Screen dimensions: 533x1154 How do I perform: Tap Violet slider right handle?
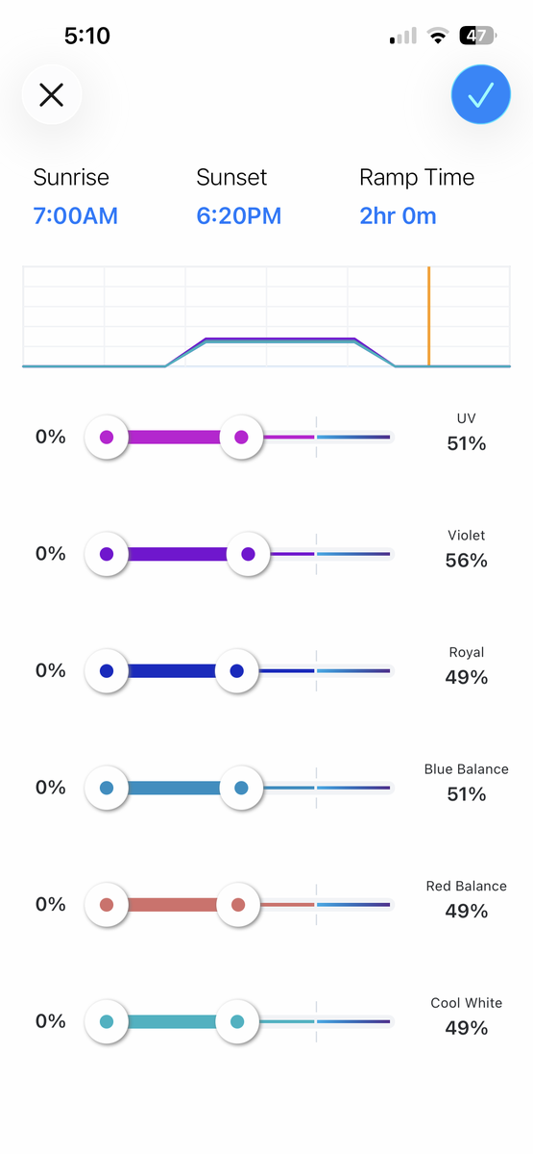tap(248, 554)
